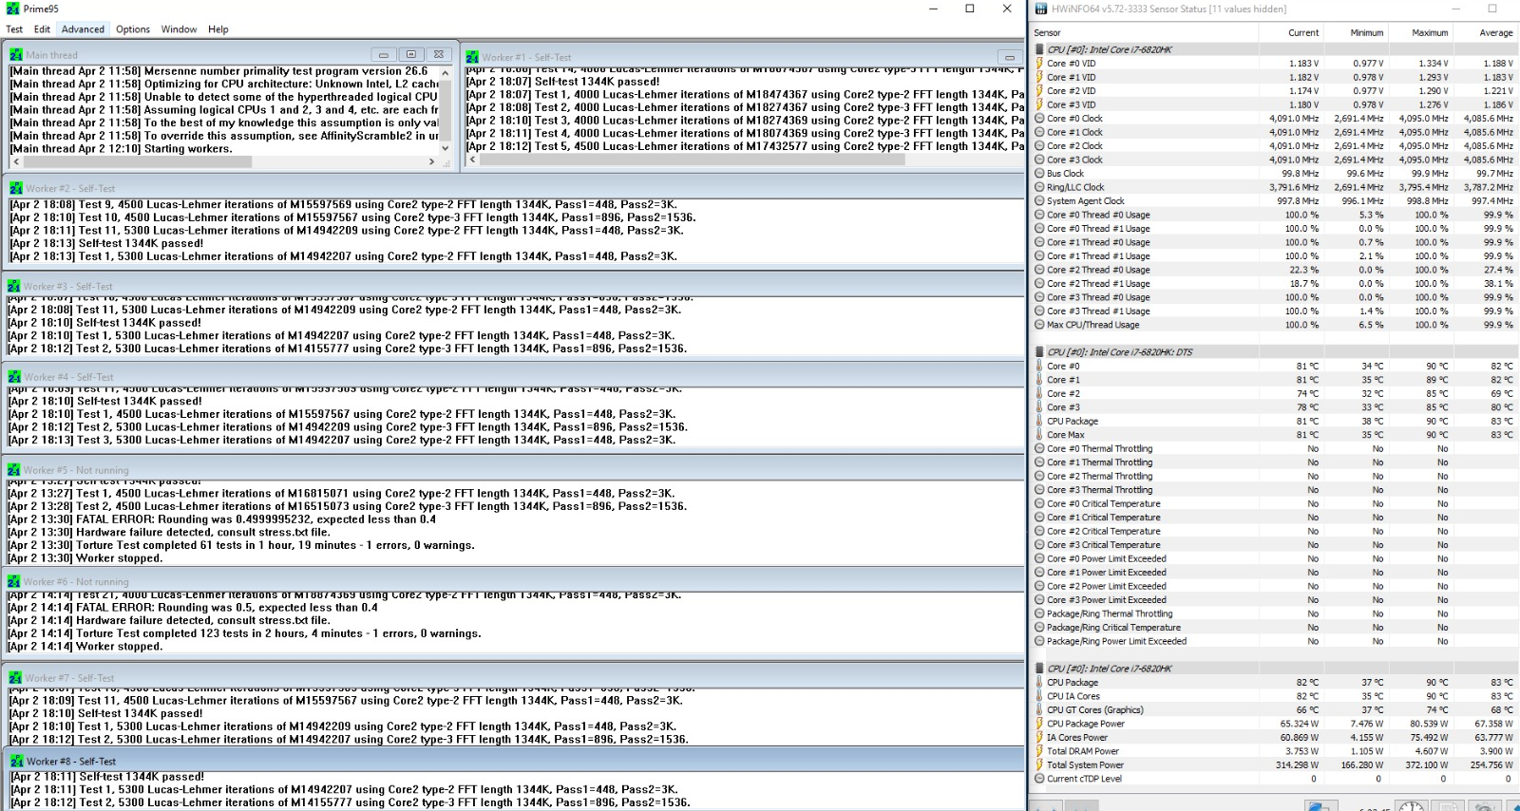Click the Main thread horizontal scrollbar thumb
This screenshot has height=811, width=1520.
[138, 162]
